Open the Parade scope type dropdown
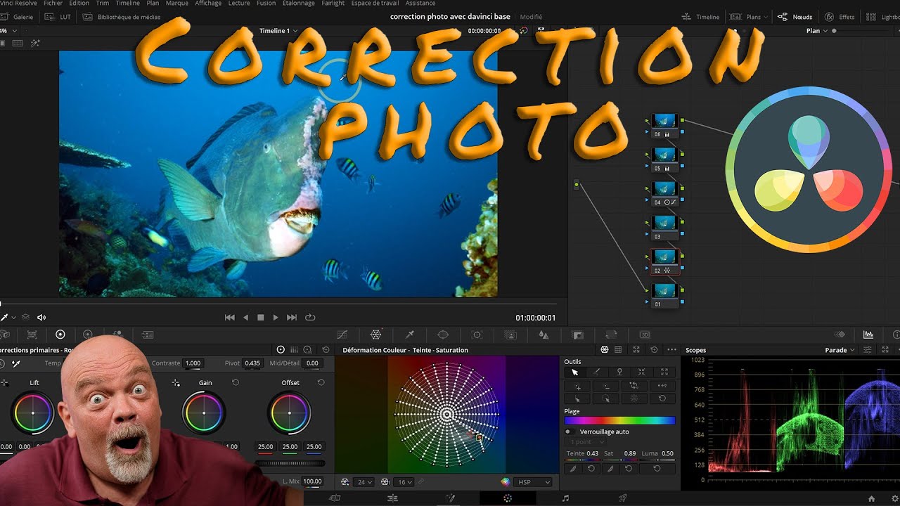 pos(840,350)
